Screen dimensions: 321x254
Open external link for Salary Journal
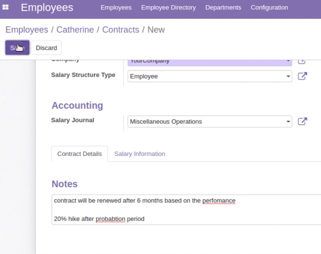pos(302,121)
